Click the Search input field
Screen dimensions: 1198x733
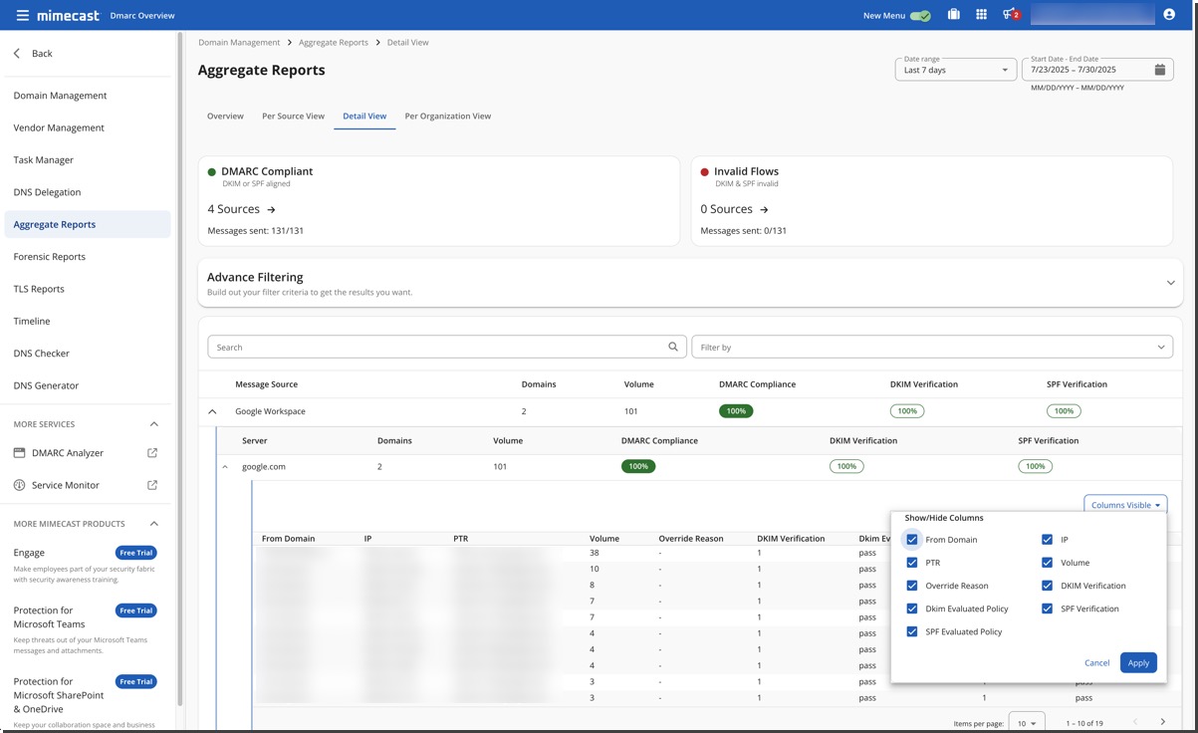pyautogui.click(x=447, y=348)
